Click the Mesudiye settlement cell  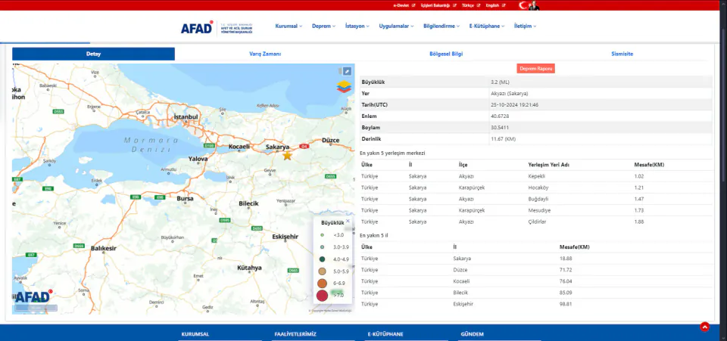538,210
